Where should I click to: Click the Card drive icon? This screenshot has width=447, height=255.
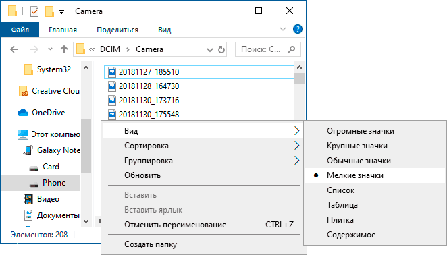pyautogui.click(x=34, y=168)
